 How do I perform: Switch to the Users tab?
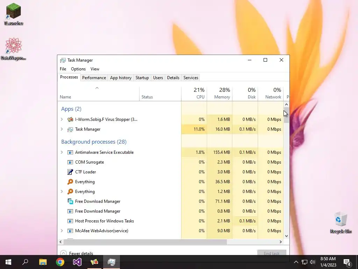pyautogui.click(x=158, y=78)
